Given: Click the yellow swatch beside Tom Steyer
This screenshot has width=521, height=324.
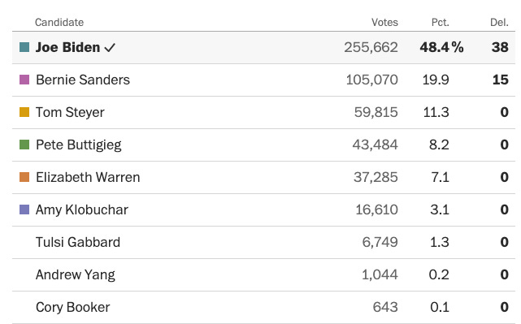Looking at the screenshot, I should click(x=24, y=112).
